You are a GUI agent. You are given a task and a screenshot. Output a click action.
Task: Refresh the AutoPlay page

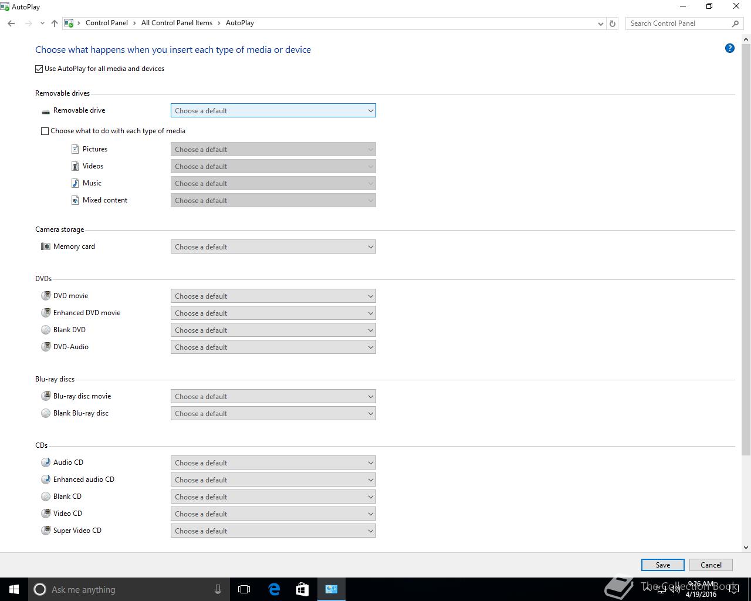coord(613,23)
